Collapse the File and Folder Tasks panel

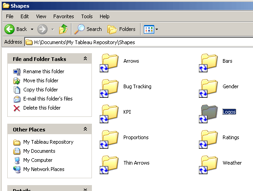coord(85,59)
